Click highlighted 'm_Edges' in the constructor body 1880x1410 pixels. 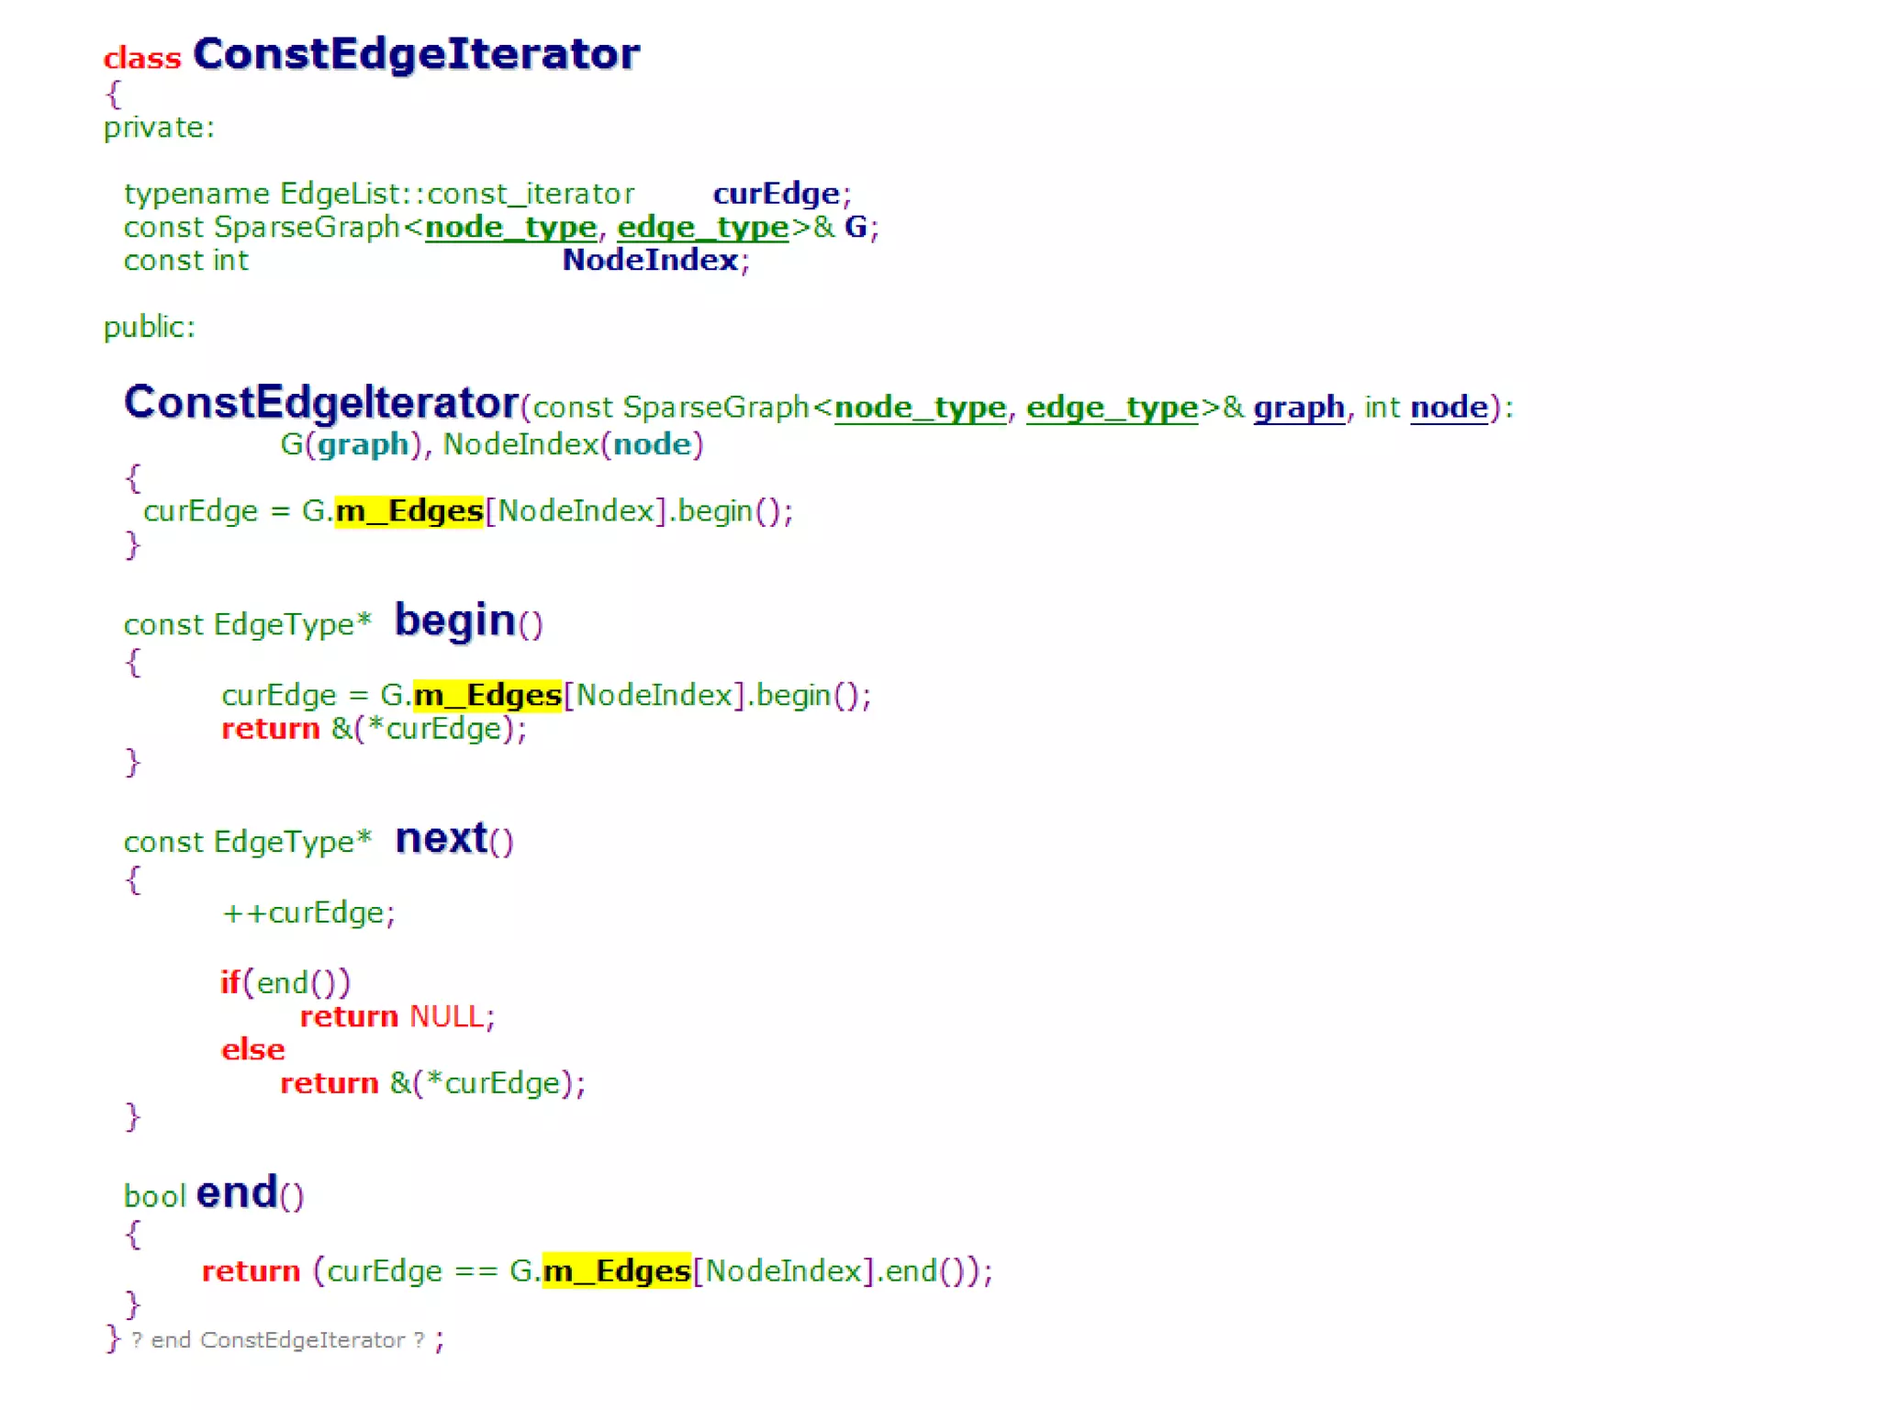click(x=408, y=510)
